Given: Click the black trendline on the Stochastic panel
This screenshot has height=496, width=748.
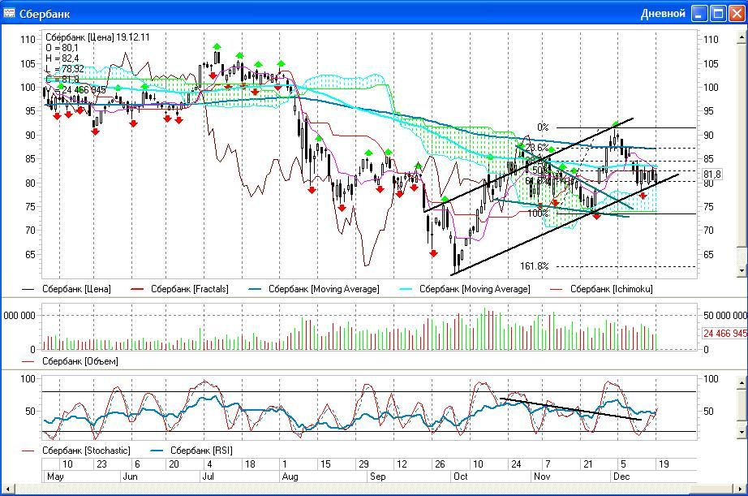Looking at the screenshot, I should (x=570, y=408).
